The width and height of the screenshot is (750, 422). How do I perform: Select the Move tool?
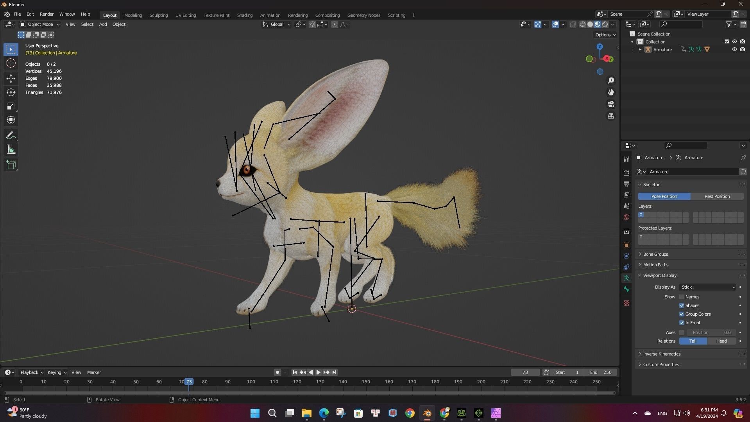[x=11, y=79]
